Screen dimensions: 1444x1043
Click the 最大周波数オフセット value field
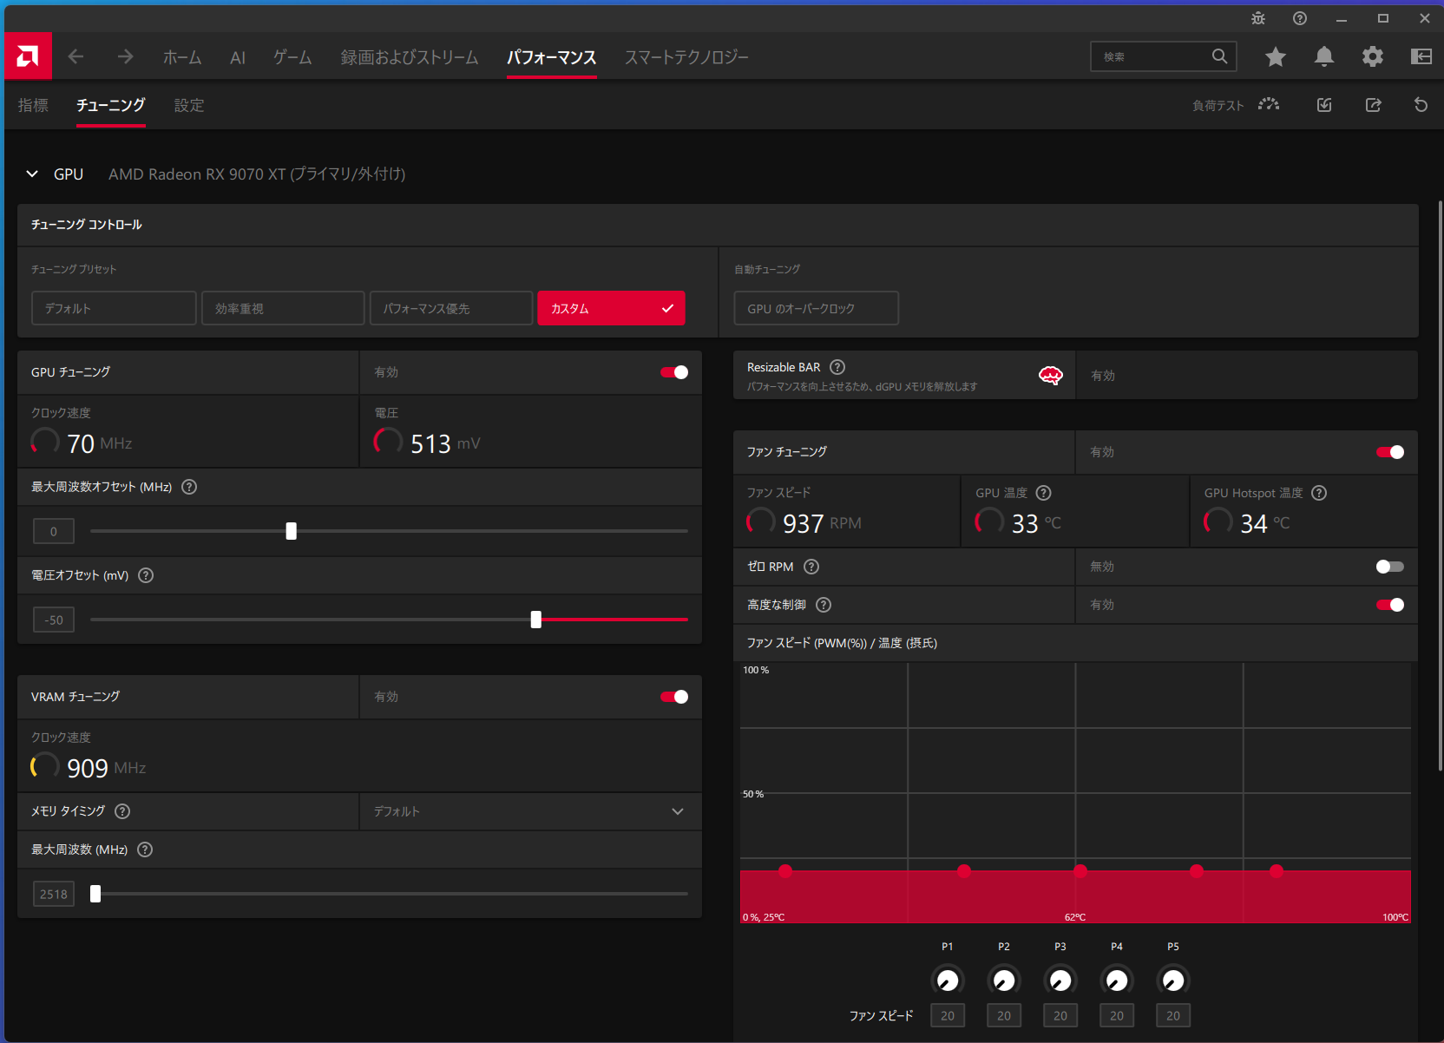pyautogui.click(x=54, y=531)
